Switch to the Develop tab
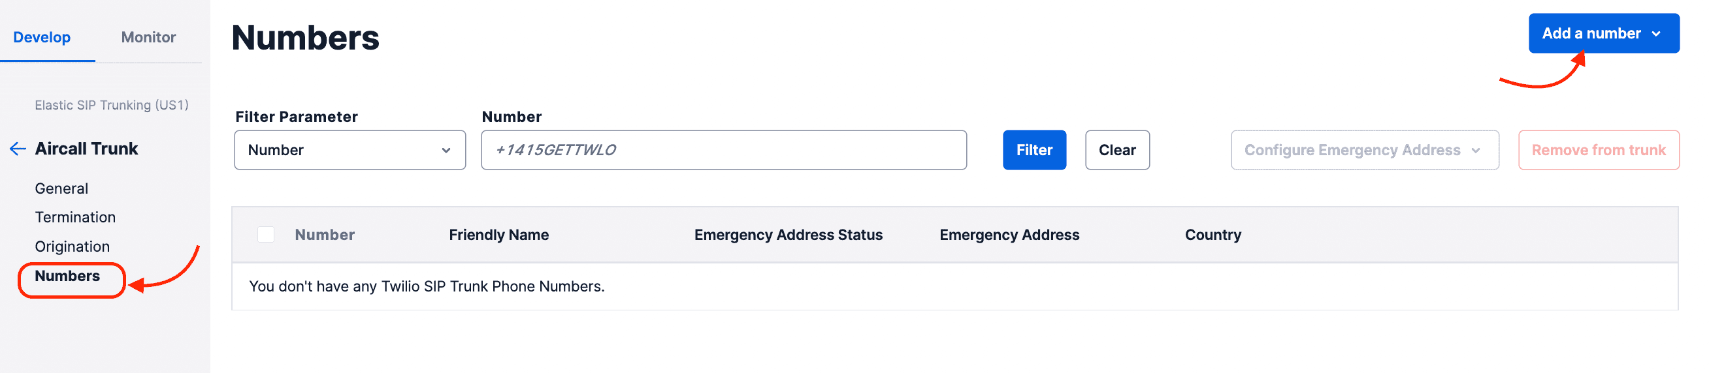Image resolution: width=1709 pixels, height=373 pixels. 42,37
